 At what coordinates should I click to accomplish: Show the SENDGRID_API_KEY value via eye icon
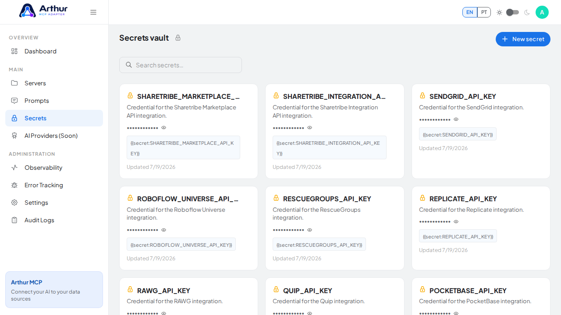click(x=456, y=119)
